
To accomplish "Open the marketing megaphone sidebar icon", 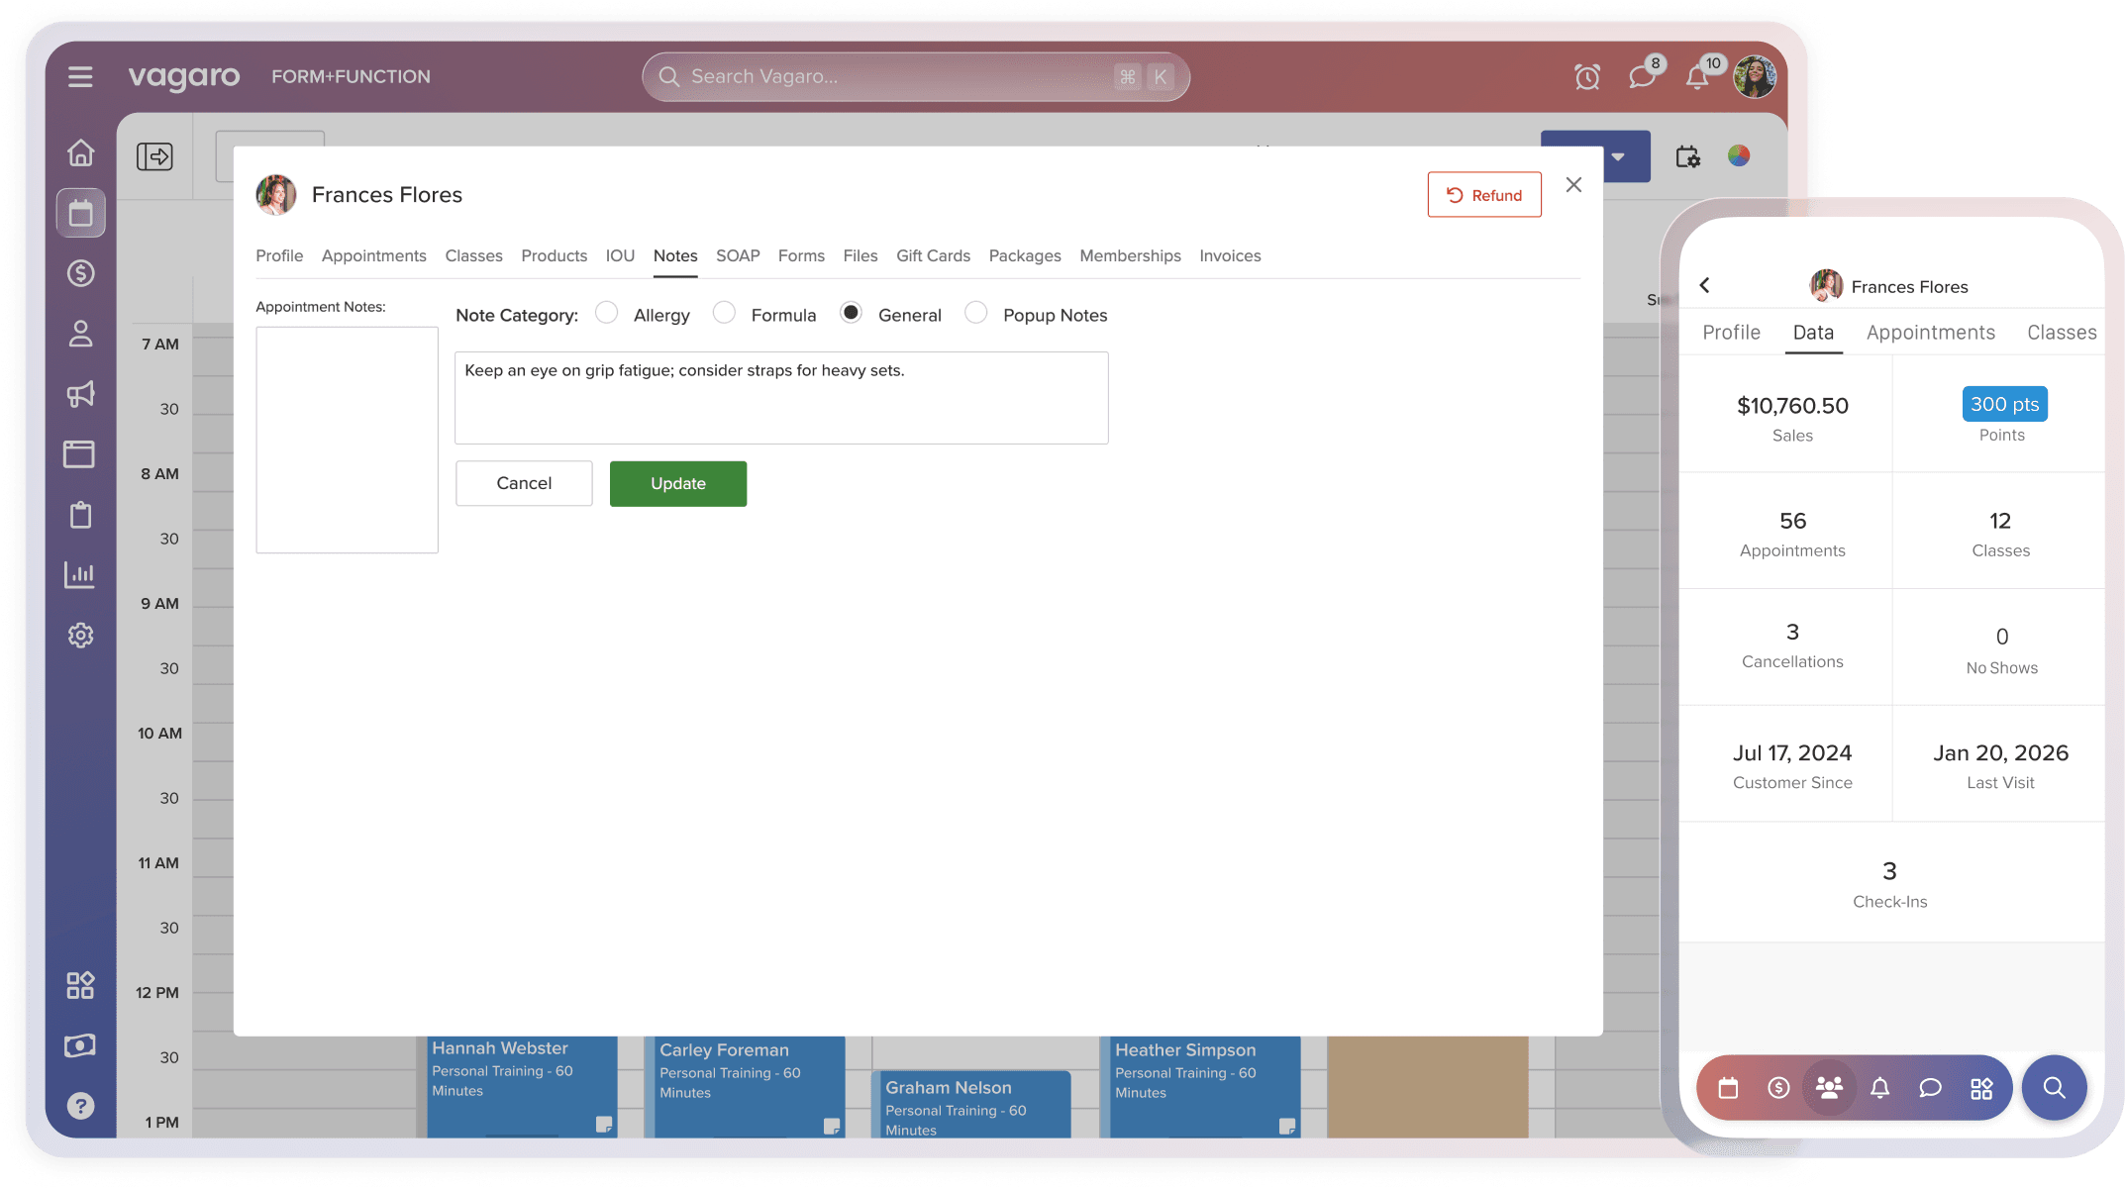I will click(80, 394).
